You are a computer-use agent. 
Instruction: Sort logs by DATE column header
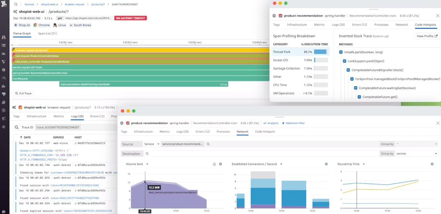25,137
